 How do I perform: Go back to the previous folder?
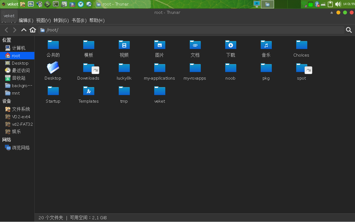(x=6, y=30)
